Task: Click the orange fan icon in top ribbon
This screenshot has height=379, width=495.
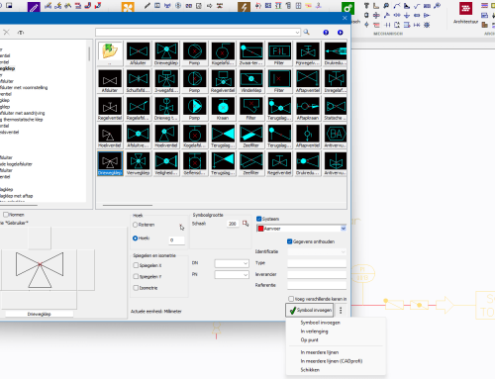Action: click(128, 7)
